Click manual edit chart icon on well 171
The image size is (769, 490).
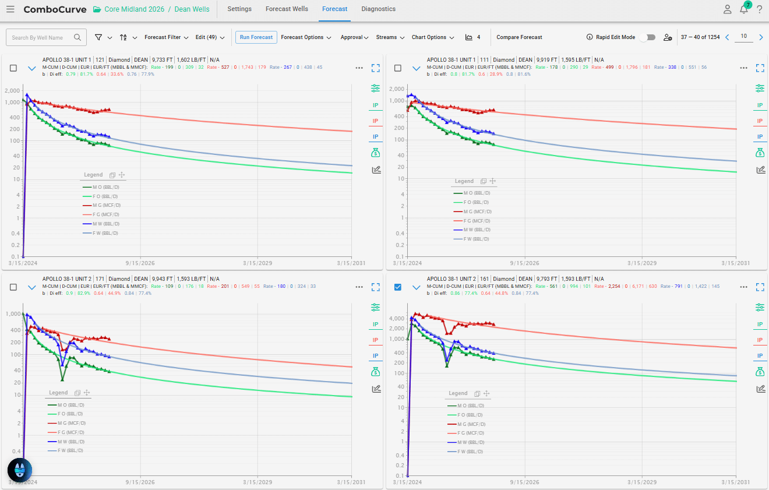click(376, 389)
